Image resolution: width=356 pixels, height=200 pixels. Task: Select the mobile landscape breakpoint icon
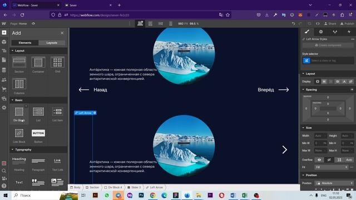(x=160, y=23)
